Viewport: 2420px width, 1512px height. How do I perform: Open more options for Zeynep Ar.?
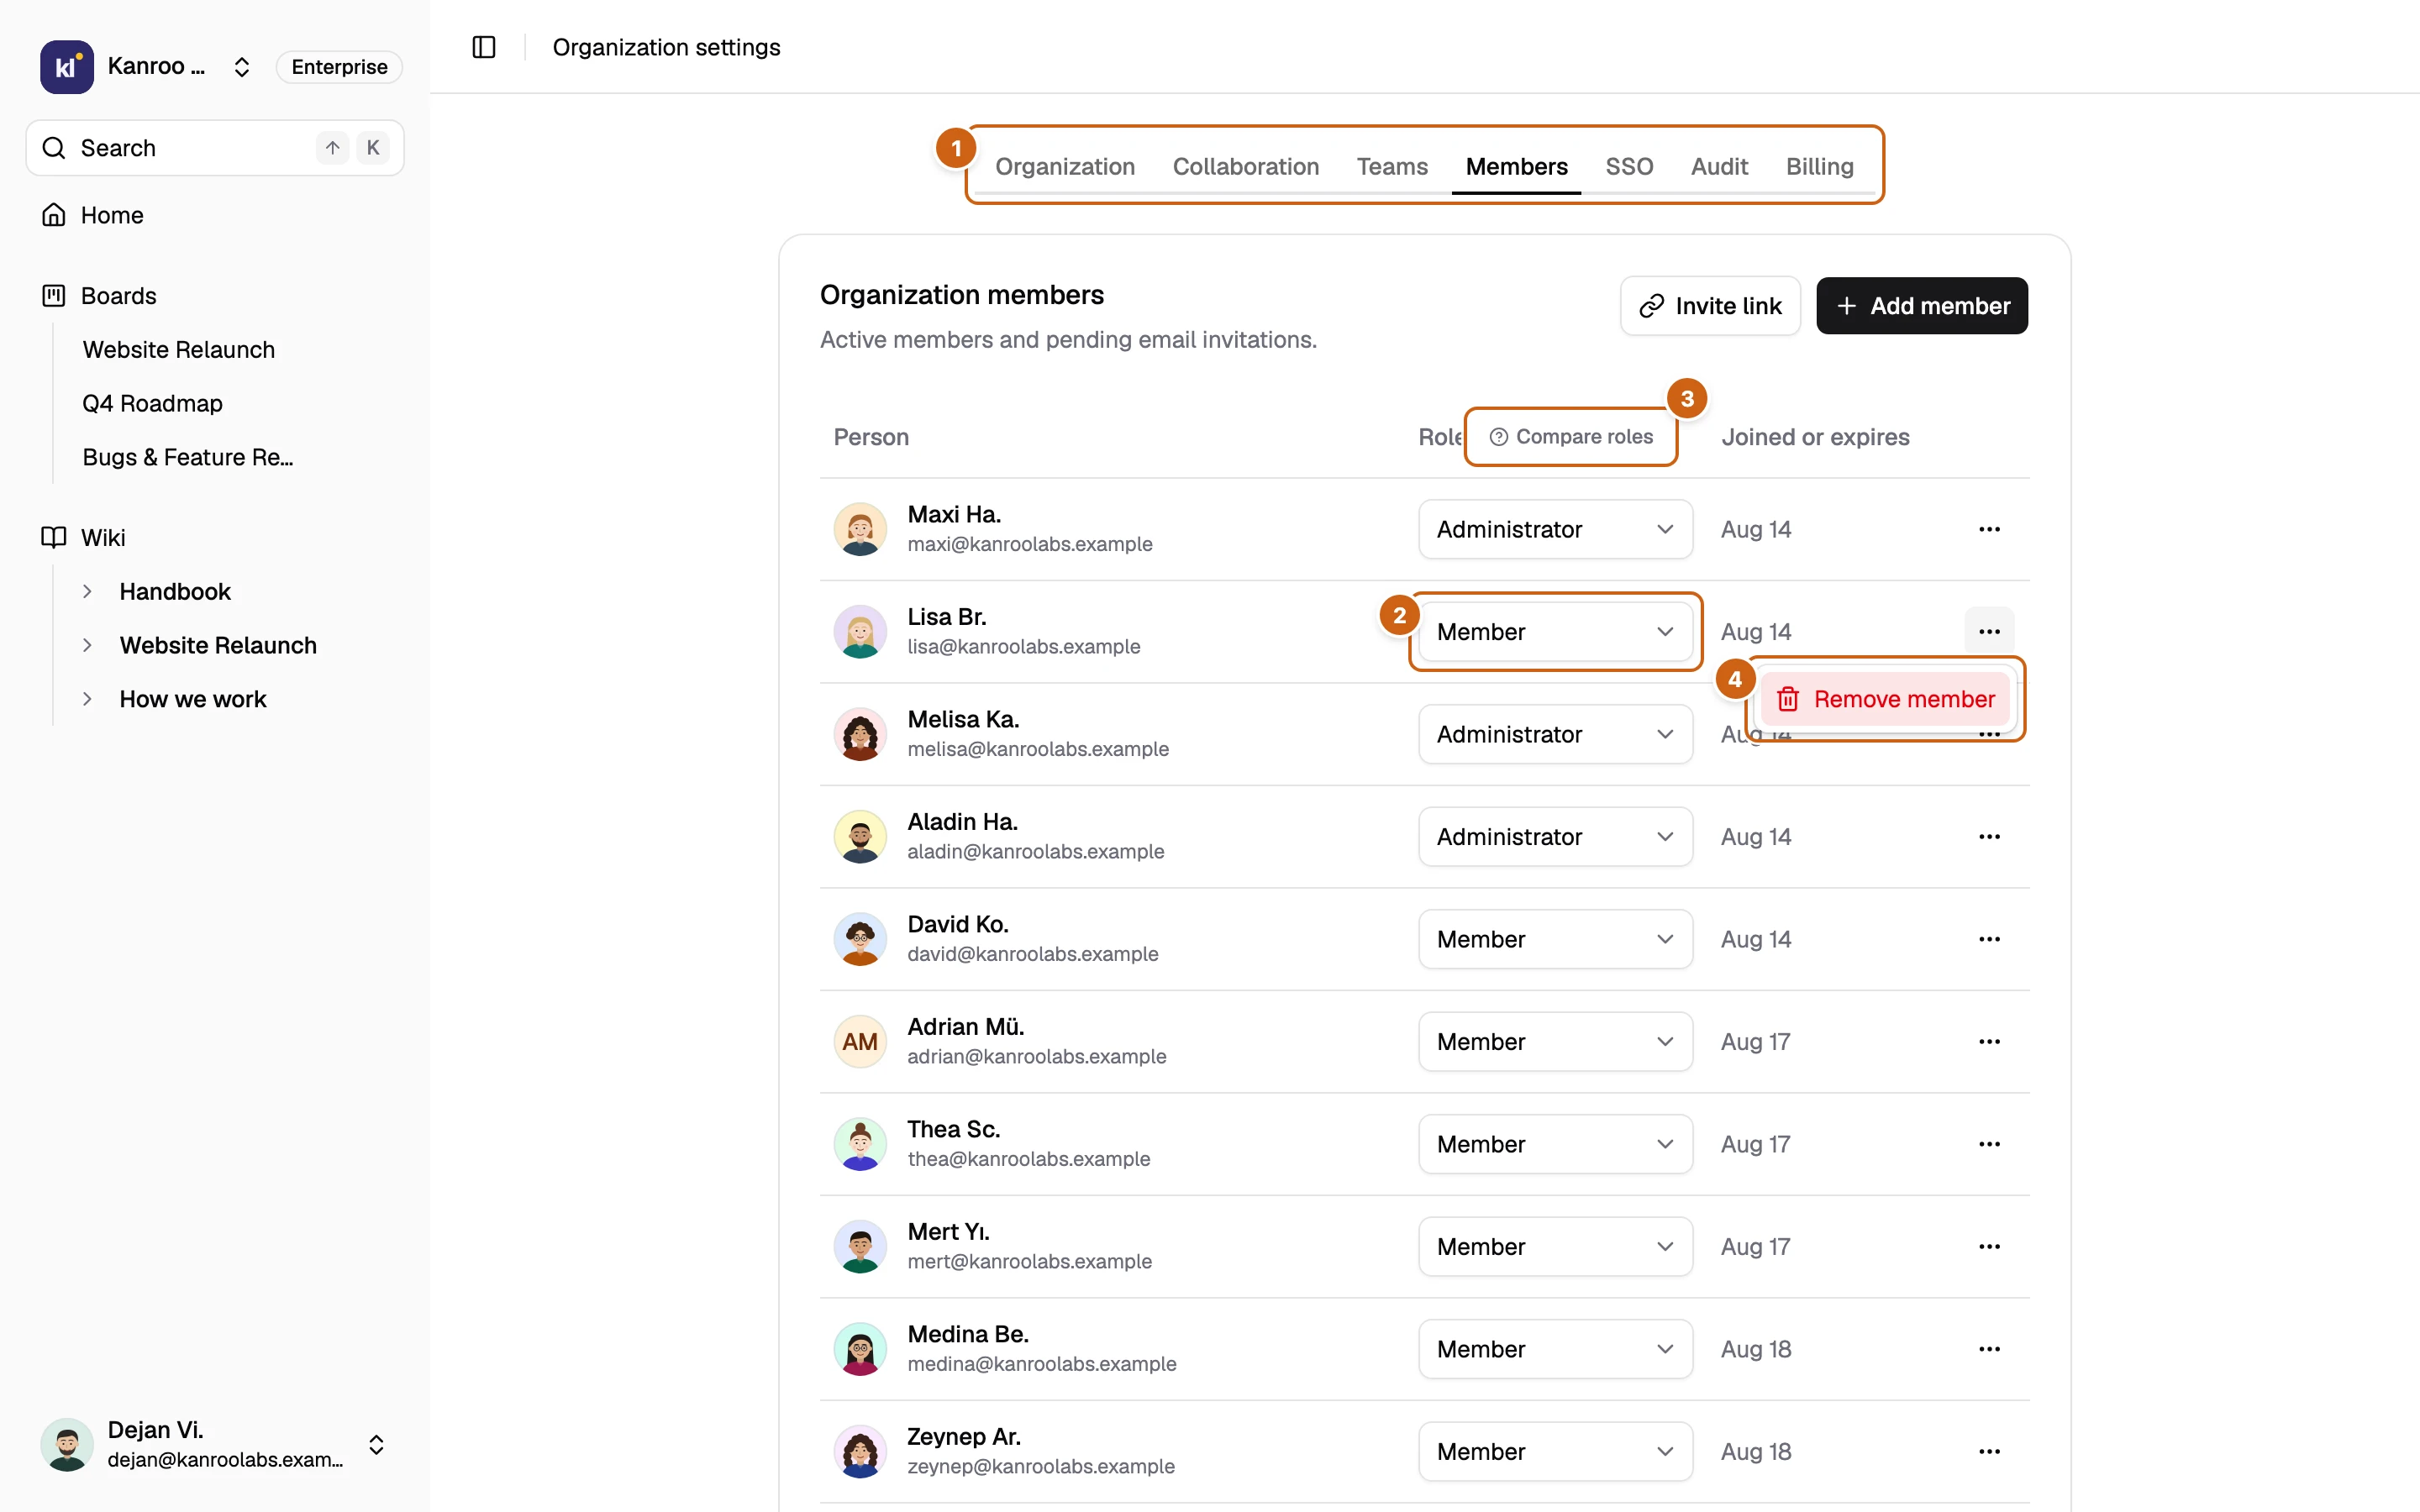coord(1989,1452)
